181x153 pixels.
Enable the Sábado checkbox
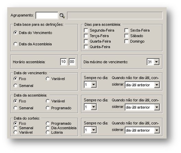click(126, 36)
